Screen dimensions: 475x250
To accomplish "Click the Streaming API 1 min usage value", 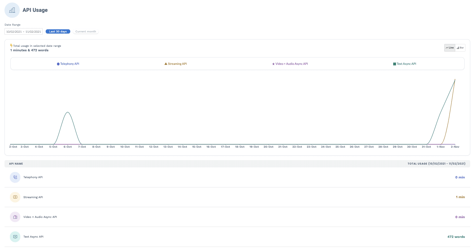I will click(x=460, y=197).
